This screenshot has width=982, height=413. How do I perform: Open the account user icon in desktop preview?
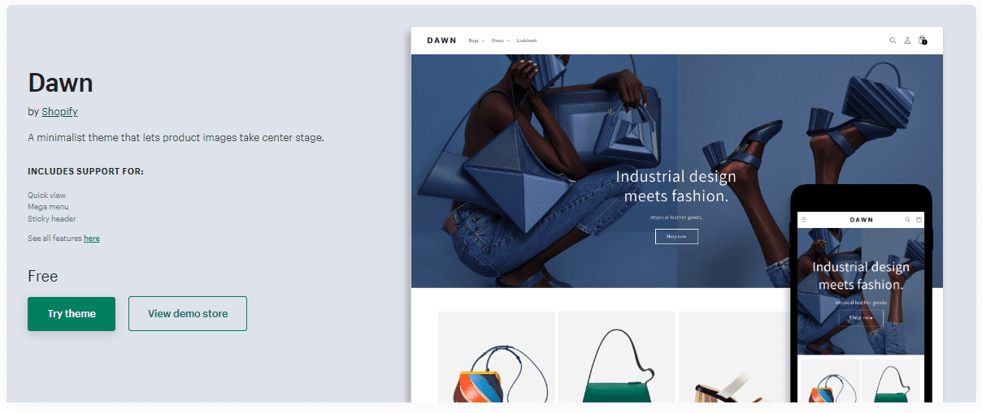click(x=907, y=40)
